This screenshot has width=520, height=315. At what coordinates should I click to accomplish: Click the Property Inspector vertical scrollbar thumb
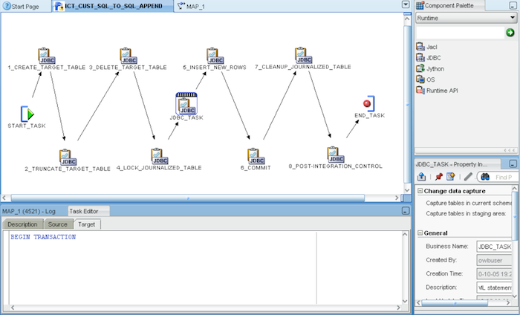click(514, 215)
